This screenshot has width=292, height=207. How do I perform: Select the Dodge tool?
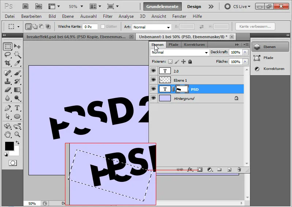[x=17, y=98]
